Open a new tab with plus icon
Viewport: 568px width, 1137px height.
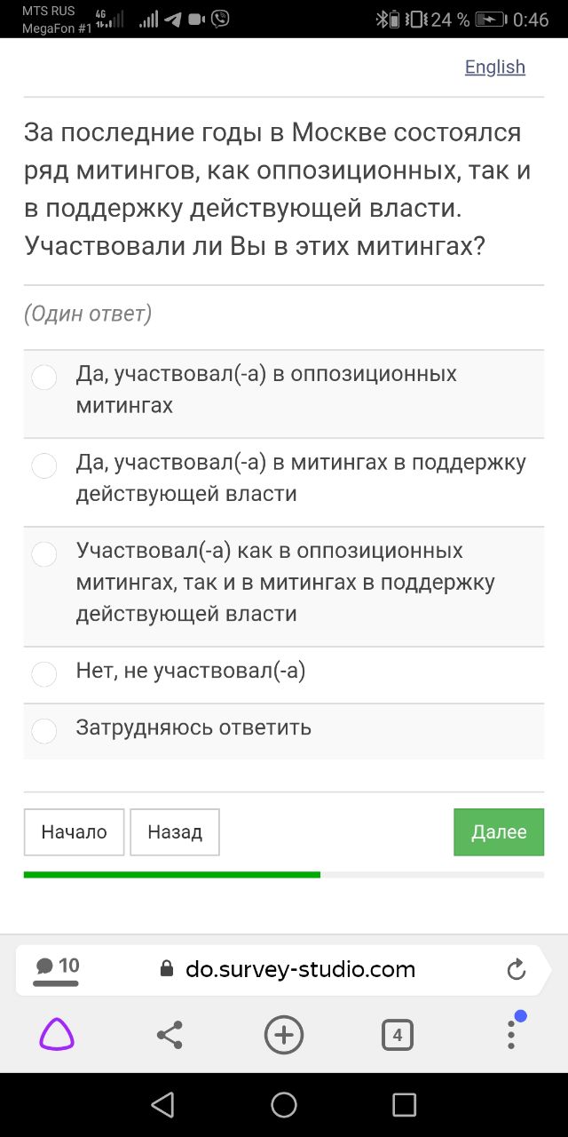pos(284,1035)
